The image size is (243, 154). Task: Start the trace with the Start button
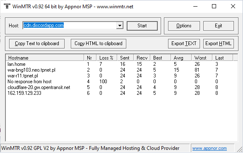click(142, 26)
